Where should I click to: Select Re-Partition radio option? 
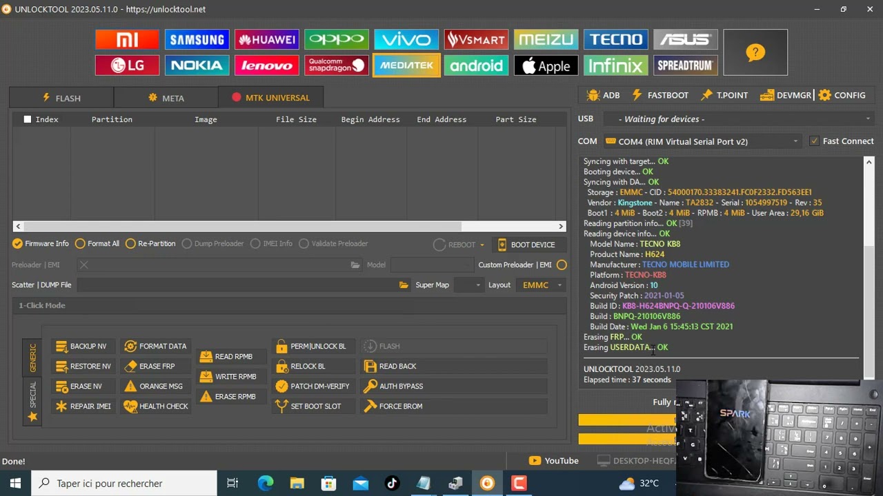coord(150,244)
